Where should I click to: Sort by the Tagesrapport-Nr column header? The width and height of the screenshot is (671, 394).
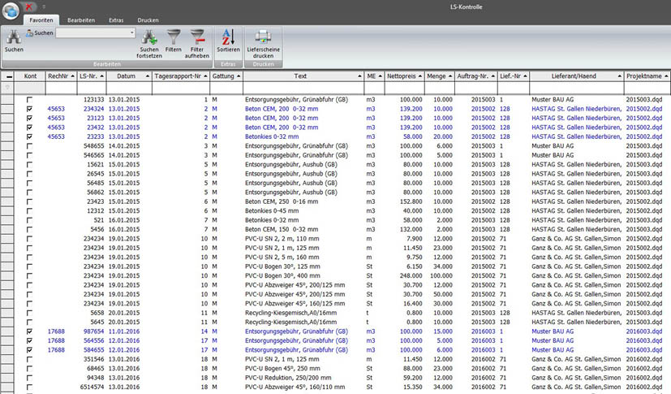[181, 76]
